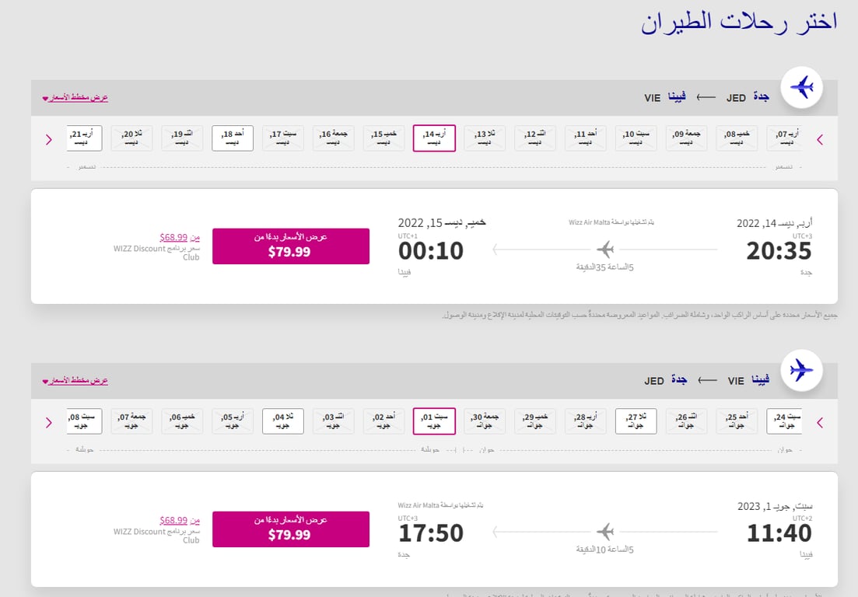Click the gray plane on the 20:35 flight line
858x597 pixels.
[x=605, y=250]
